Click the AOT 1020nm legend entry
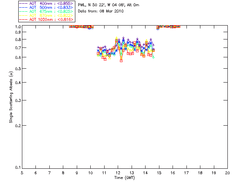Screen dimensions: 234x187 click(x=46, y=19)
